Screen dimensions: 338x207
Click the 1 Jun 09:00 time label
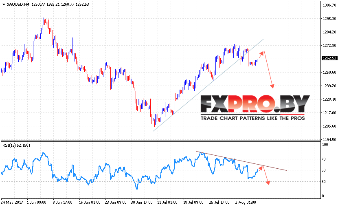tap(36, 203)
